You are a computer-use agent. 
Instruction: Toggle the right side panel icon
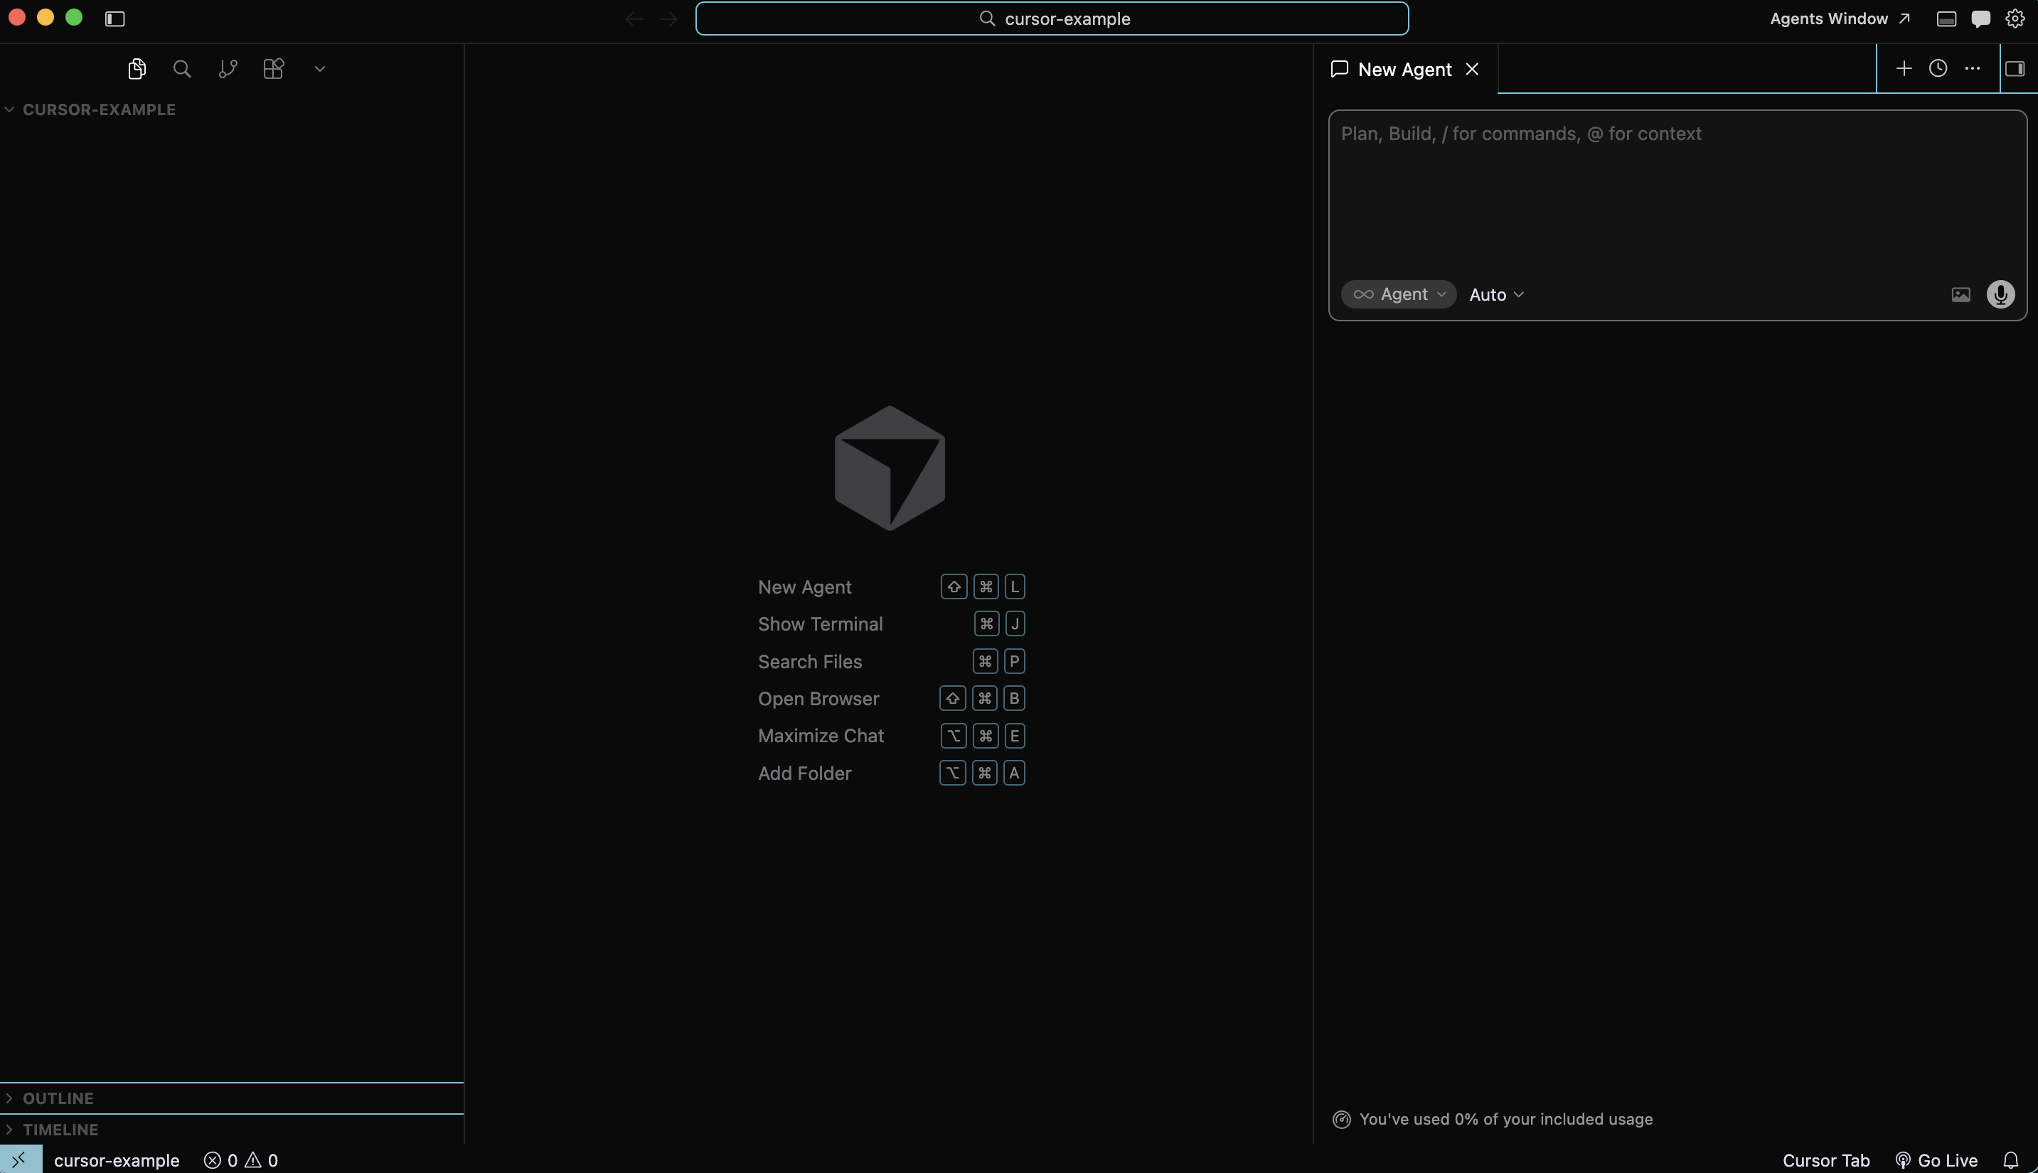point(2015,68)
